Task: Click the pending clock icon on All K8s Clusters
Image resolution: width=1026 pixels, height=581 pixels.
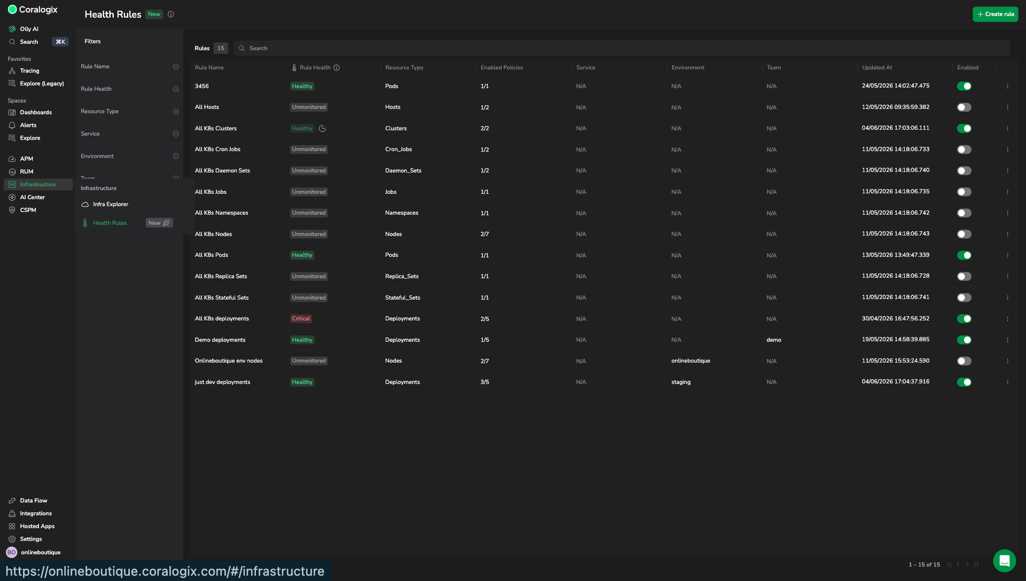Action: (322, 128)
